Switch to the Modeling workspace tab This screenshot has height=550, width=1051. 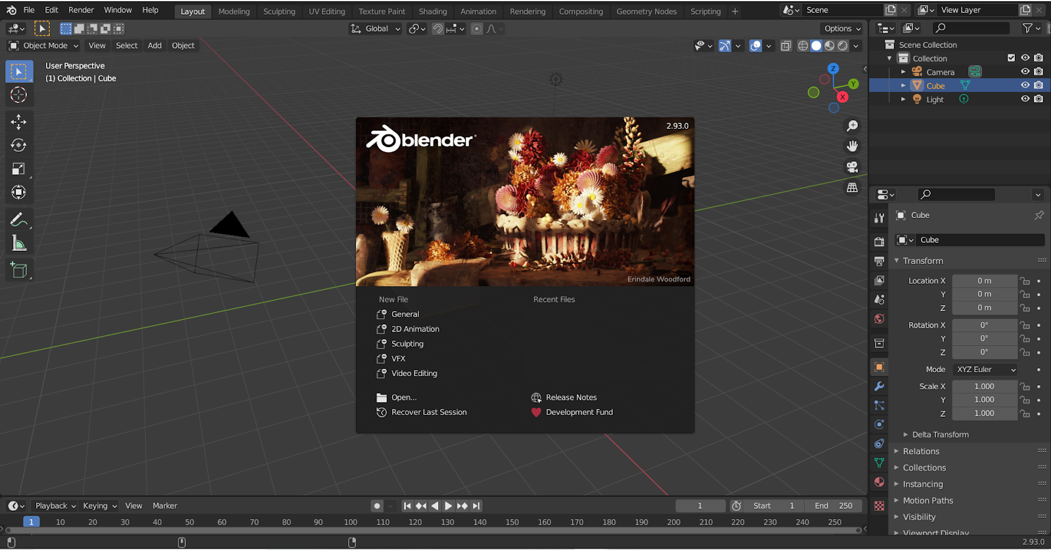coord(234,11)
